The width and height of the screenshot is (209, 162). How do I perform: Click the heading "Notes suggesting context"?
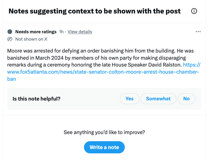[94, 11]
